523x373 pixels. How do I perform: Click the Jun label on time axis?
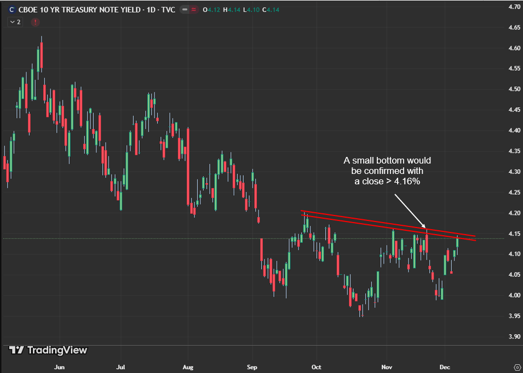59,368
